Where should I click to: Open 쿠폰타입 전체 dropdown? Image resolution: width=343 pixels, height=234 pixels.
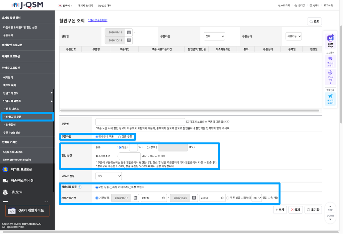coord(214,36)
